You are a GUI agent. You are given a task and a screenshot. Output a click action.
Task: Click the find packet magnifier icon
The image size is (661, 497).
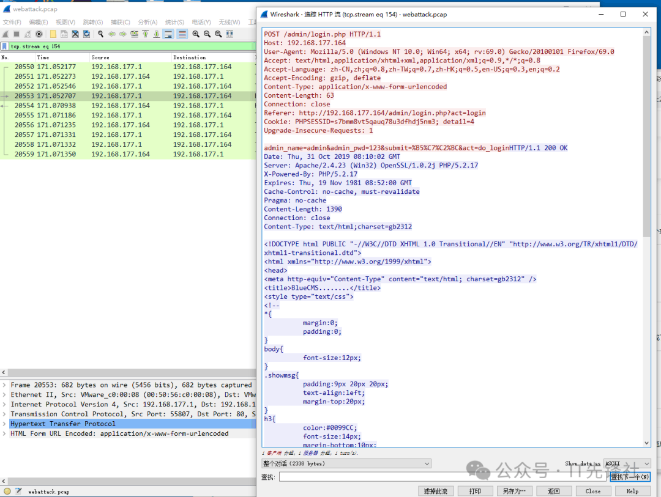[x=100, y=34]
